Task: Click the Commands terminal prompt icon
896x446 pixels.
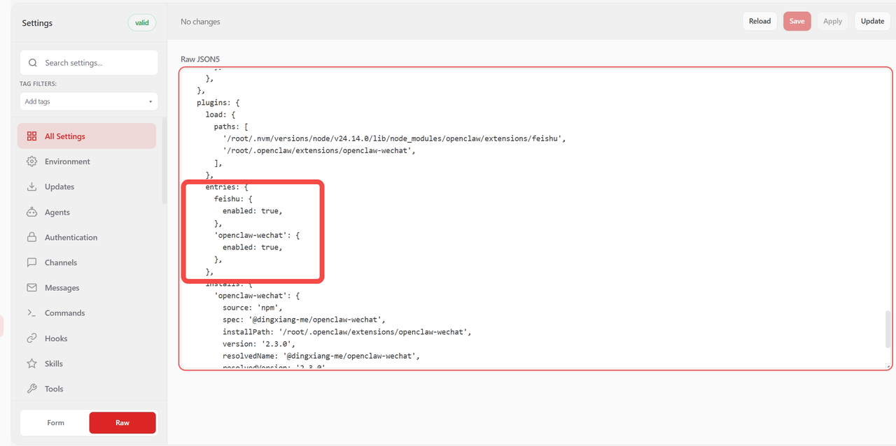Action: [31, 313]
